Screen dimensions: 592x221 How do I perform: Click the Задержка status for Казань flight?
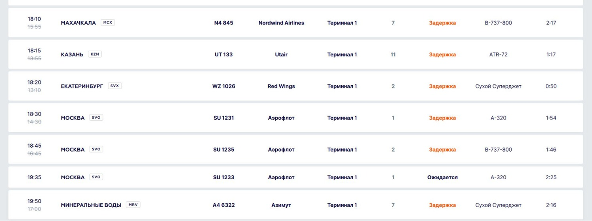[x=442, y=54]
